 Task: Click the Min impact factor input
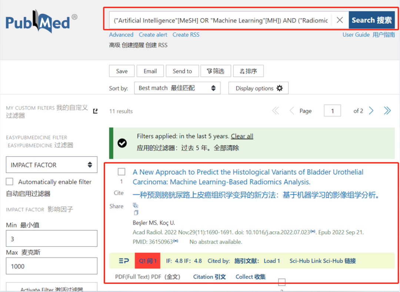click(51, 239)
